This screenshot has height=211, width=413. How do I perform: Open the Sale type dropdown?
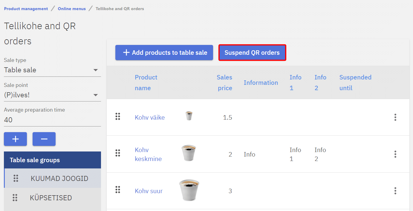(52, 70)
